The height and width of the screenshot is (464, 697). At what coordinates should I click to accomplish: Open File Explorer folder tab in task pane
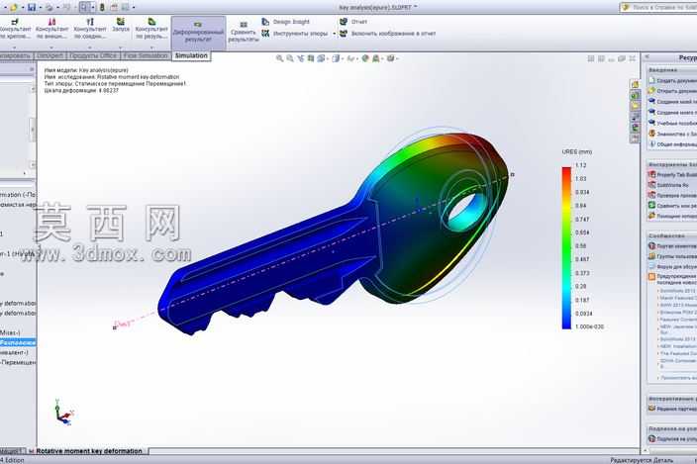click(635, 106)
